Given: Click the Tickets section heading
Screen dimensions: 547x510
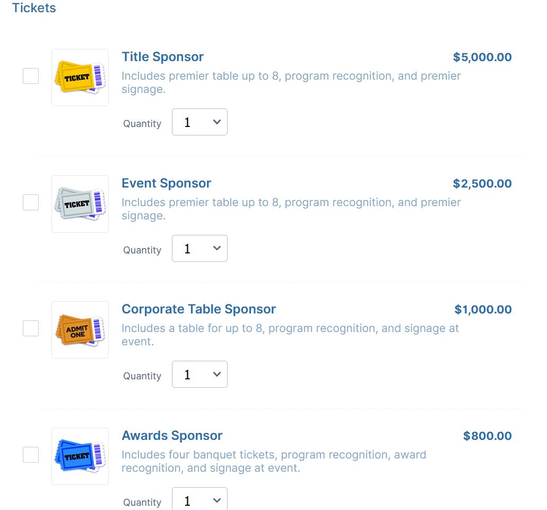Looking at the screenshot, I should pos(33,8).
